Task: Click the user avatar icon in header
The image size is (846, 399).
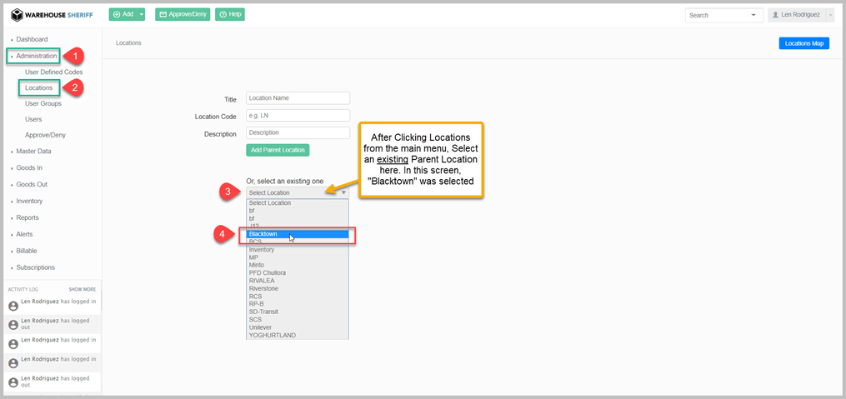Action: (776, 15)
